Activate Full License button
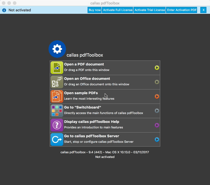 coord(118,10)
